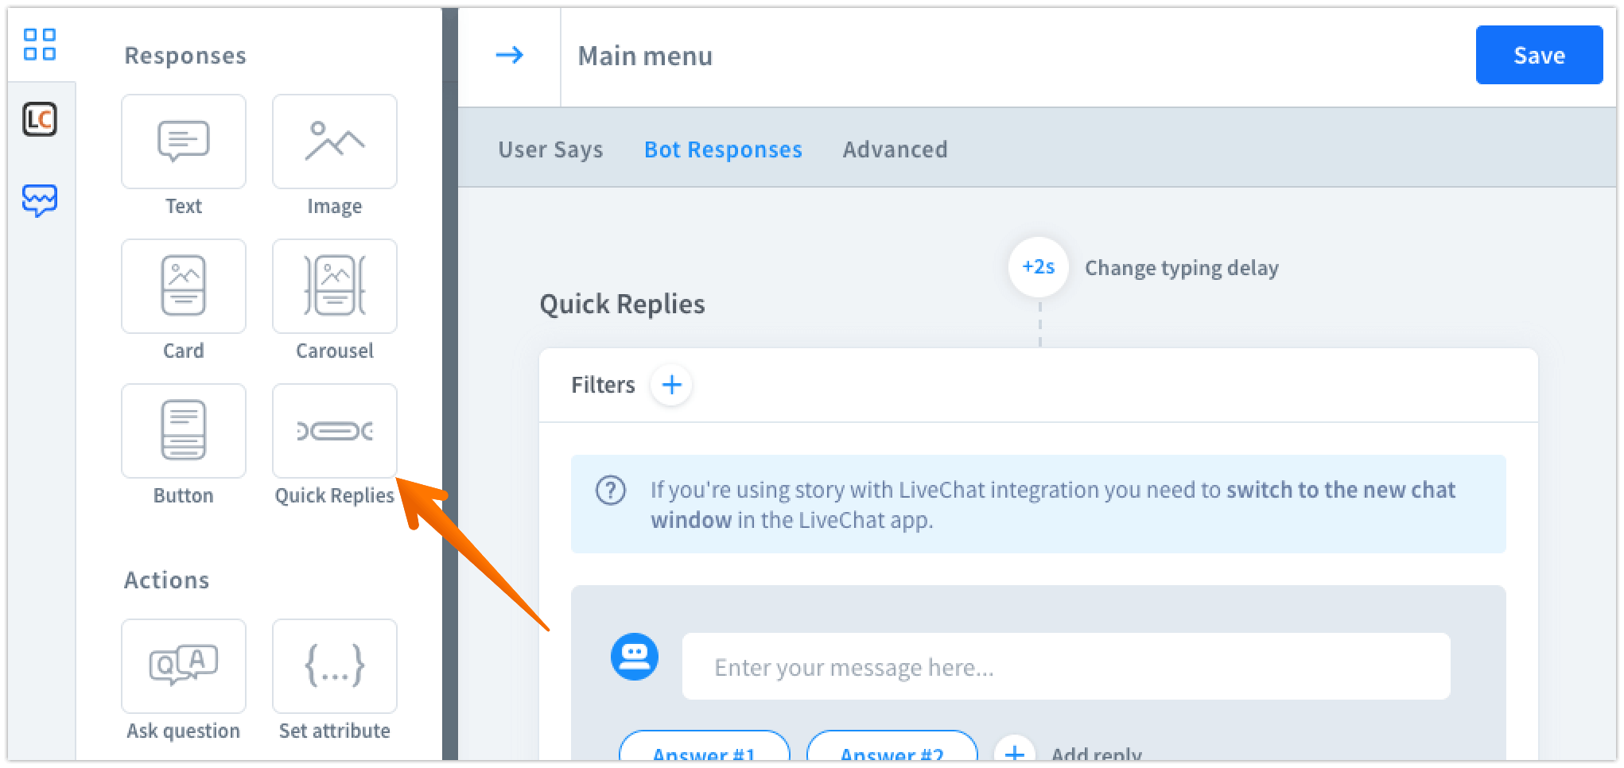Click the arrow to expand the panel
Viewport: 1624px width, 768px height.
click(x=509, y=55)
